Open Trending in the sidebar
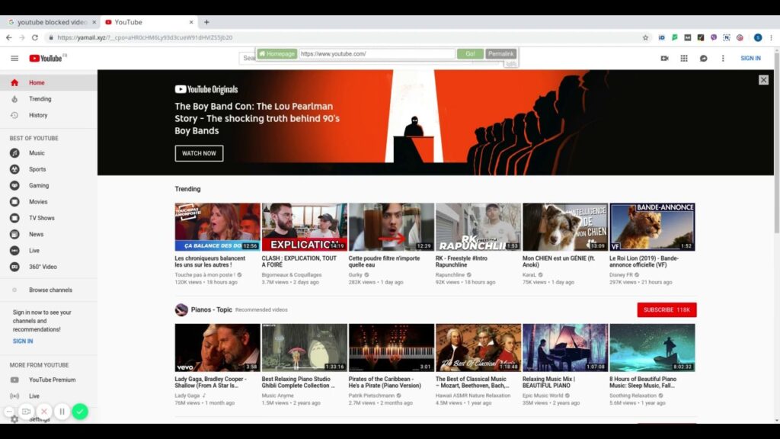 tap(49, 99)
